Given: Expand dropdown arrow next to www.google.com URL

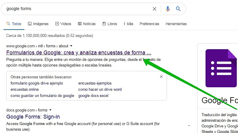Looking at the screenshot, I should 71,46.
